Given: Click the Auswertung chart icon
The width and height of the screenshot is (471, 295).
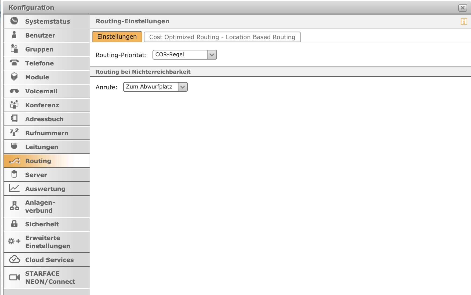Looking at the screenshot, I should pyautogui.click(x=14, y=188).
